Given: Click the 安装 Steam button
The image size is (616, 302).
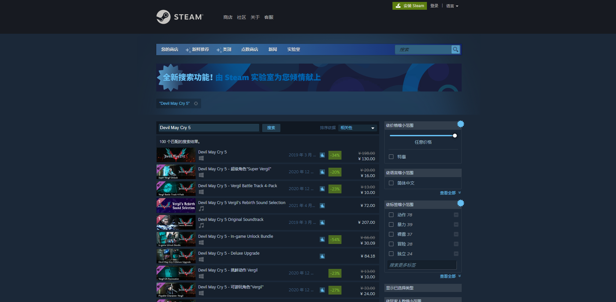Looking at the screenshot, I should (409, 6).
